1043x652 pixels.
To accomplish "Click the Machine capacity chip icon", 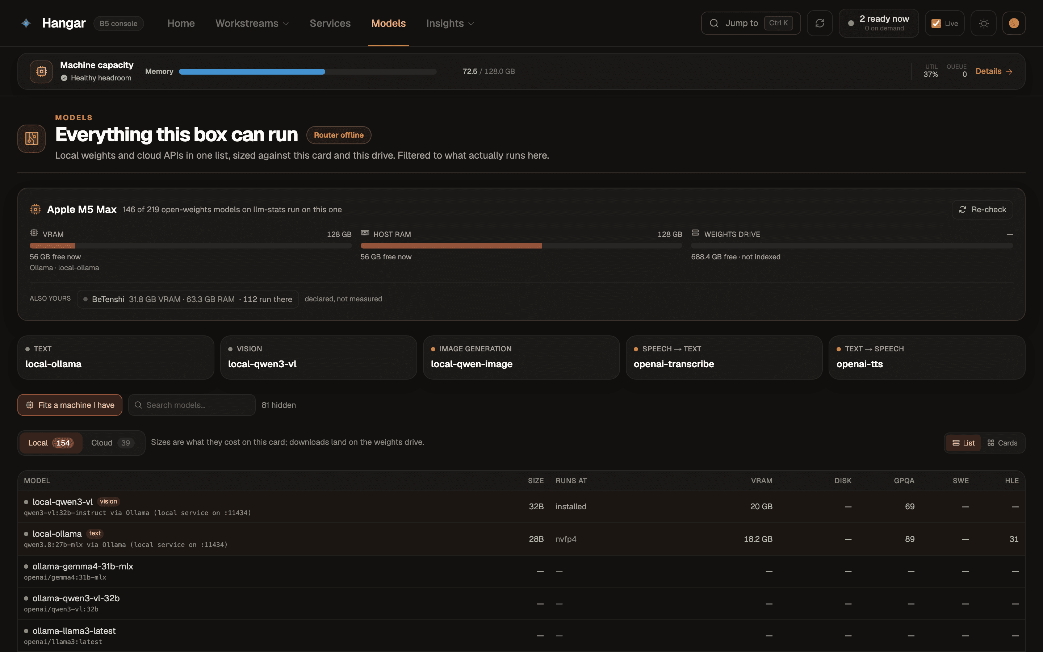I will (41, 71).
